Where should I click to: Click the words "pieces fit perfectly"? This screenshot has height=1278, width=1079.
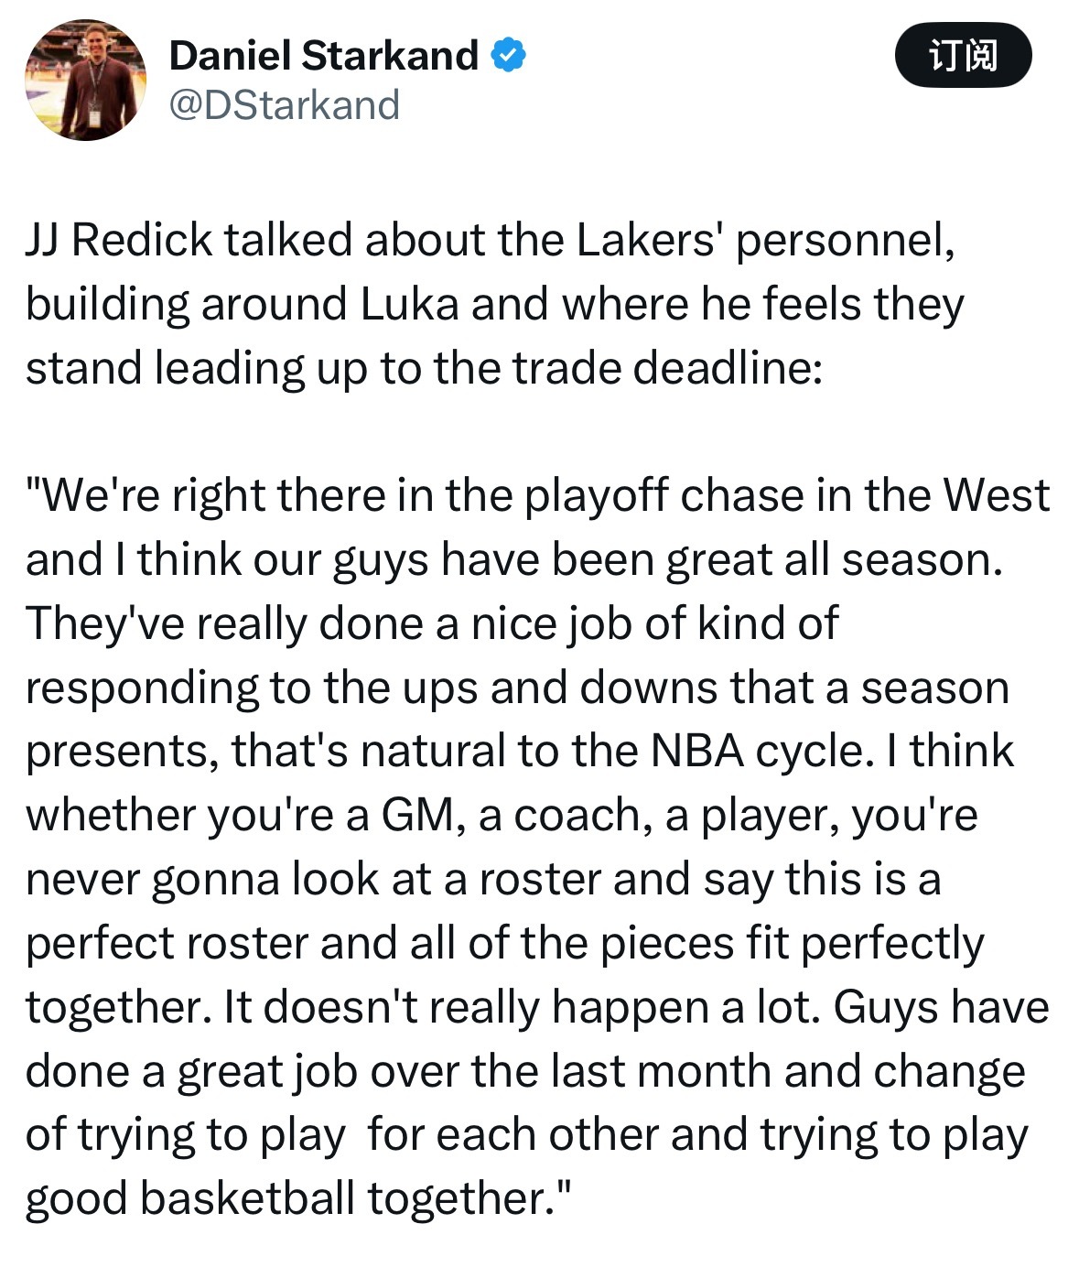(792, 943)
